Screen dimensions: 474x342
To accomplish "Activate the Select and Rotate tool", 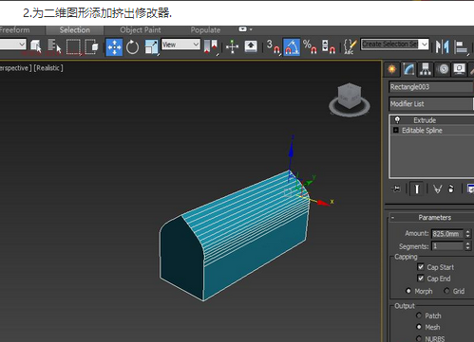I will (x=132, y=47).
